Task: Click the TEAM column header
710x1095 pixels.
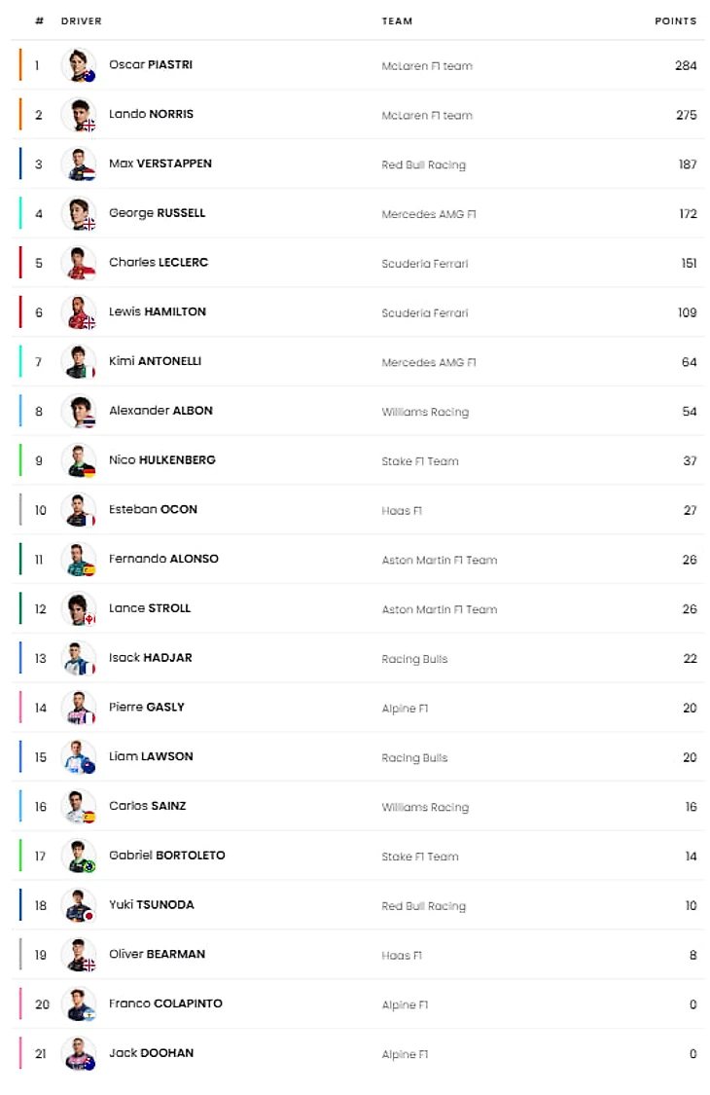Action: tap(397, 21)
